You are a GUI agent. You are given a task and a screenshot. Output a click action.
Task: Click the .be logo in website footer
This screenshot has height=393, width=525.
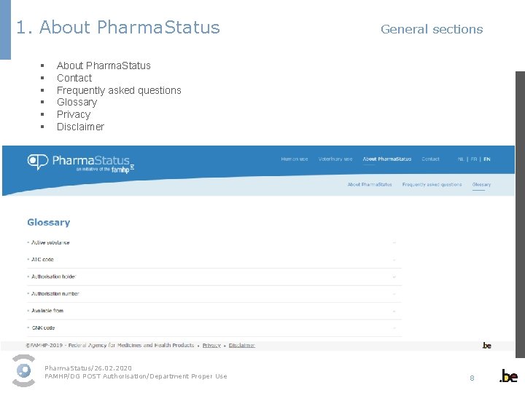[x=486, y=345]
